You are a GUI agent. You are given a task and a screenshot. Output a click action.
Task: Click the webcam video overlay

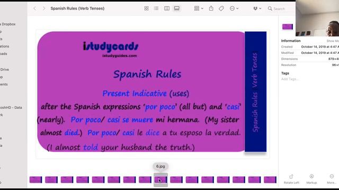317,18
